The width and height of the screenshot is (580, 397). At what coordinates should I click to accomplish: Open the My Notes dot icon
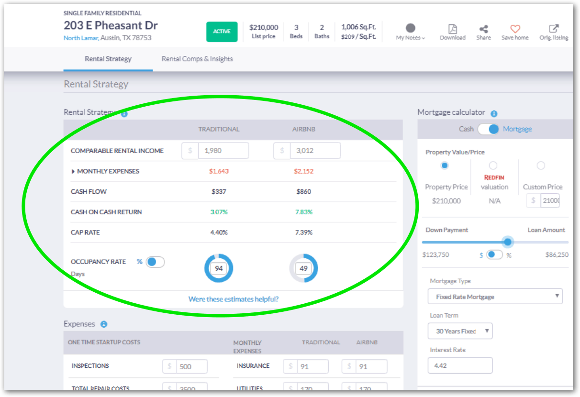pos(410,28)
